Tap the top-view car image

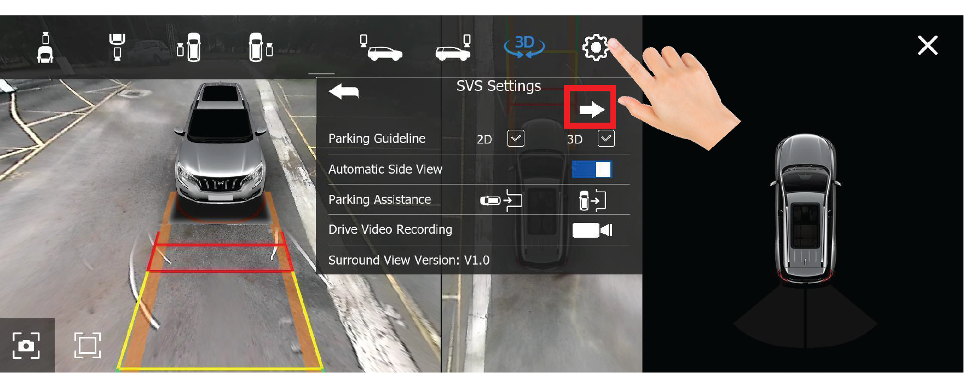805,208
